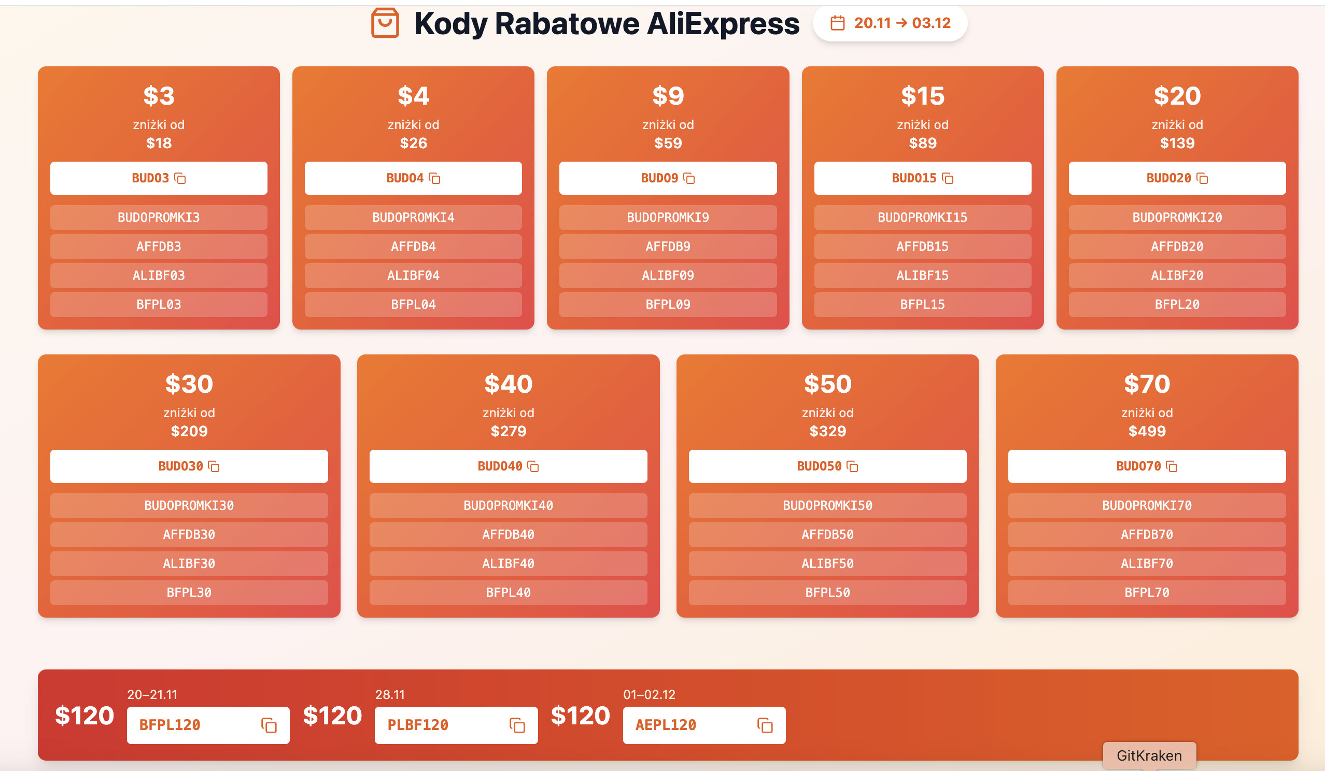Click the copy icon in the PLBF120 field
The width and height of the screenshot is (1325, 771).
(x=517, y=726)
